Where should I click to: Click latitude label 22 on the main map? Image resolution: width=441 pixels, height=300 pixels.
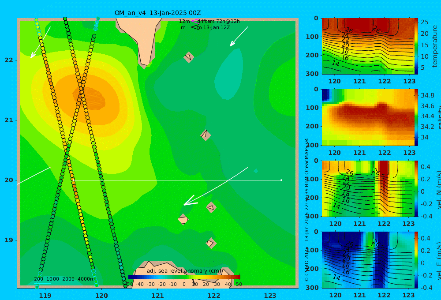[x=9, y=60]
